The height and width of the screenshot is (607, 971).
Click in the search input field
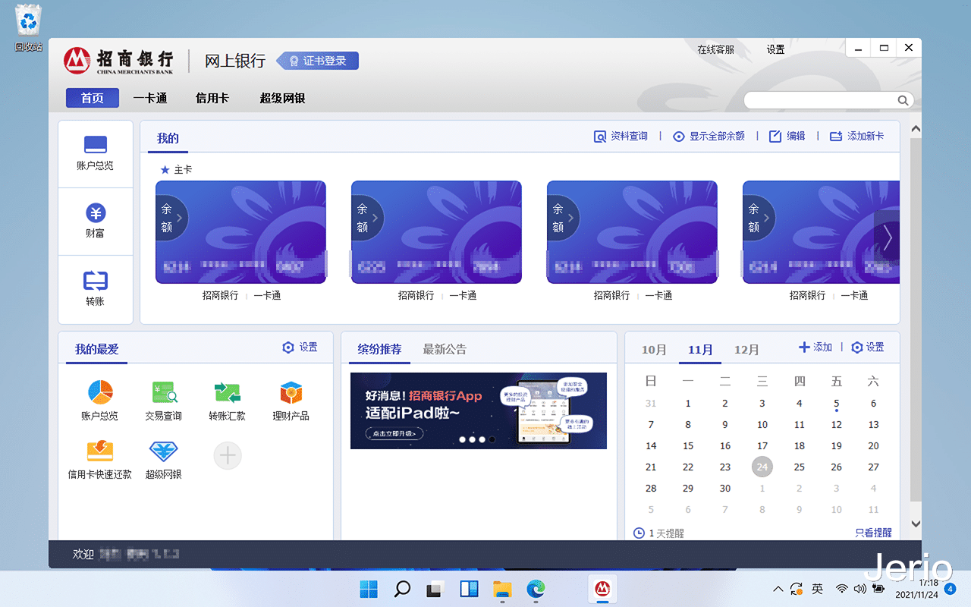click(821, 100)
